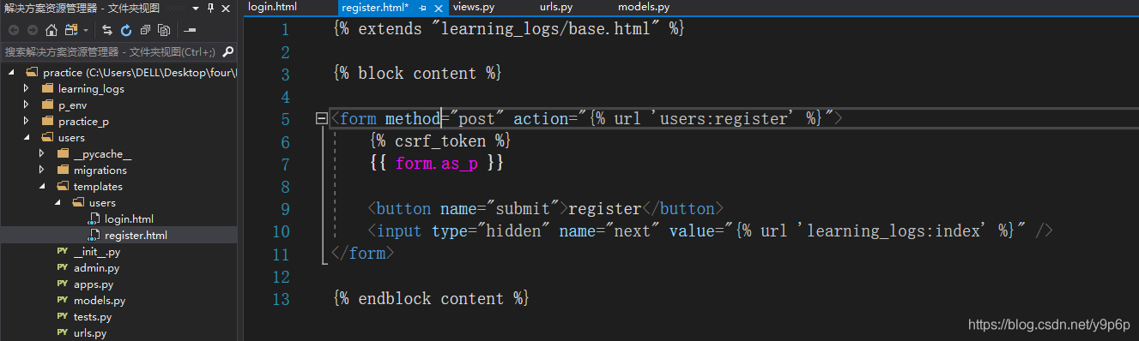This screenshot has height=341, width=1139.
Task: Click the PY icon beside admin.py
Action: (62, 267)
